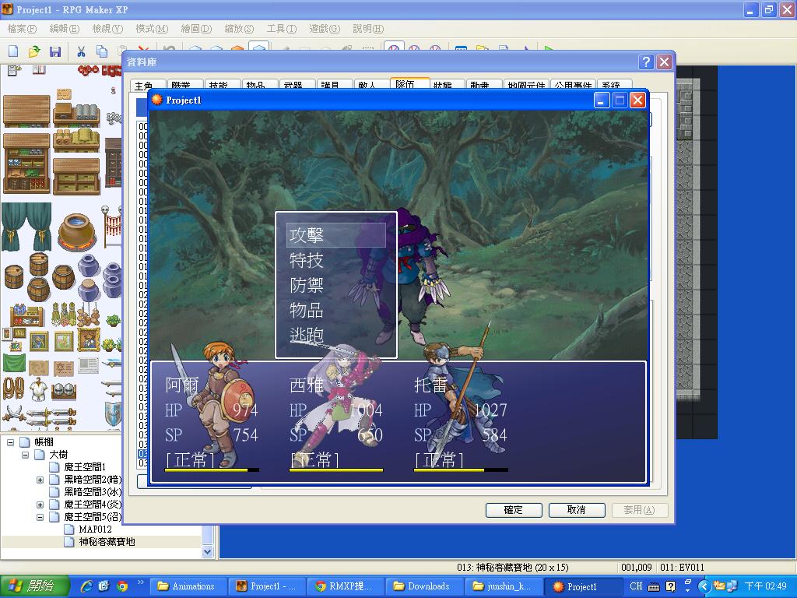This screenshot has height=598, width=797.
Task: Click the 開始 Start button
Action: pos(34,586)
